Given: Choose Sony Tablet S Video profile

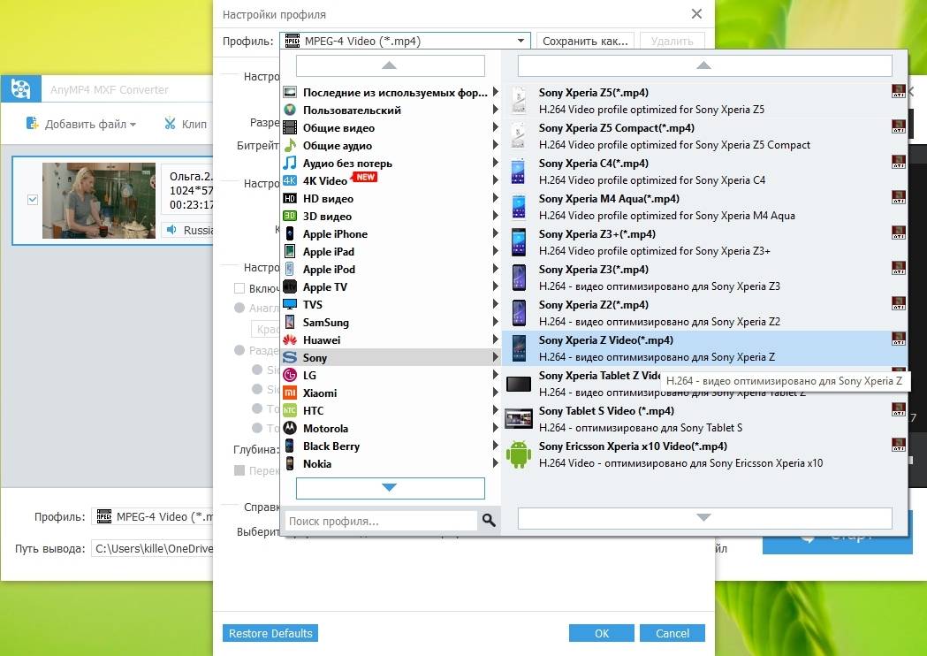Looking at the screenshot, I should pyautogui.click(x=704, y=419).
